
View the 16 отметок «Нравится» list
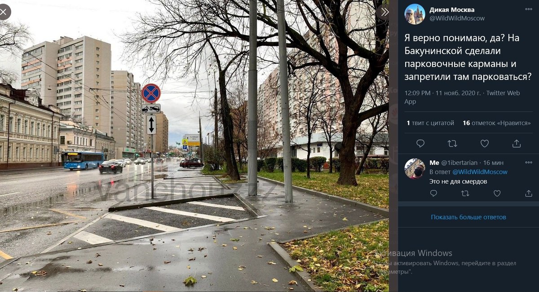(x=497, y=123)
